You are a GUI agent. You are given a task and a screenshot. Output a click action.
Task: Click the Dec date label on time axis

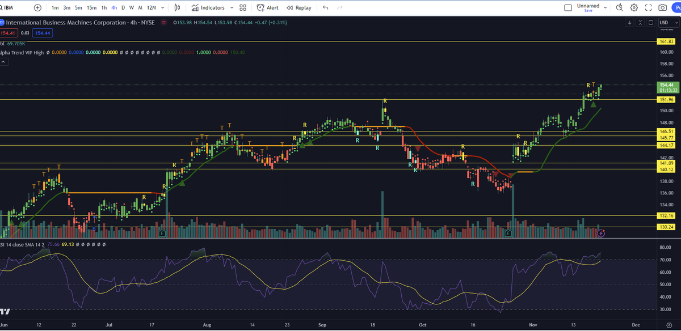click(x=636, y=326)
